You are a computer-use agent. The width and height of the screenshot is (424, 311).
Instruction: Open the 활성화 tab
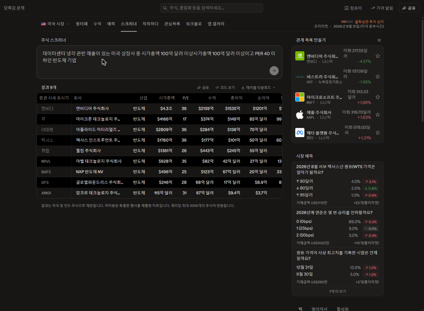pyautogui.click(x=342, y=309)
